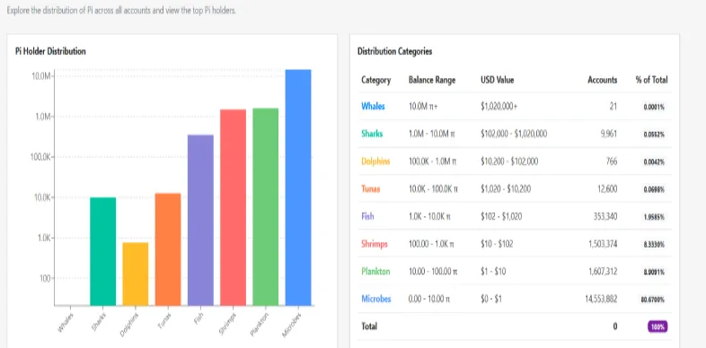Image resolution: width=706 pixels, height=348 pixels.
Task: Click the 100.0K - 1.0M π balance range
Action: coord(433,161)
